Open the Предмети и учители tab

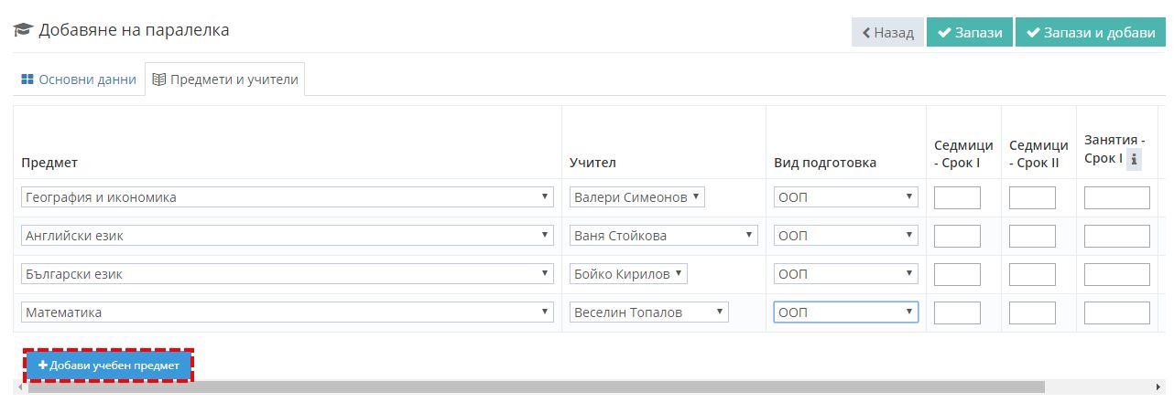coord(225,79)
